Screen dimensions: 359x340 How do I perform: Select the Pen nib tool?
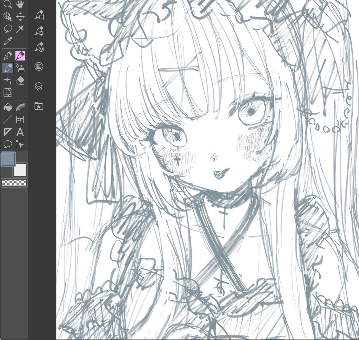point(7,56)
